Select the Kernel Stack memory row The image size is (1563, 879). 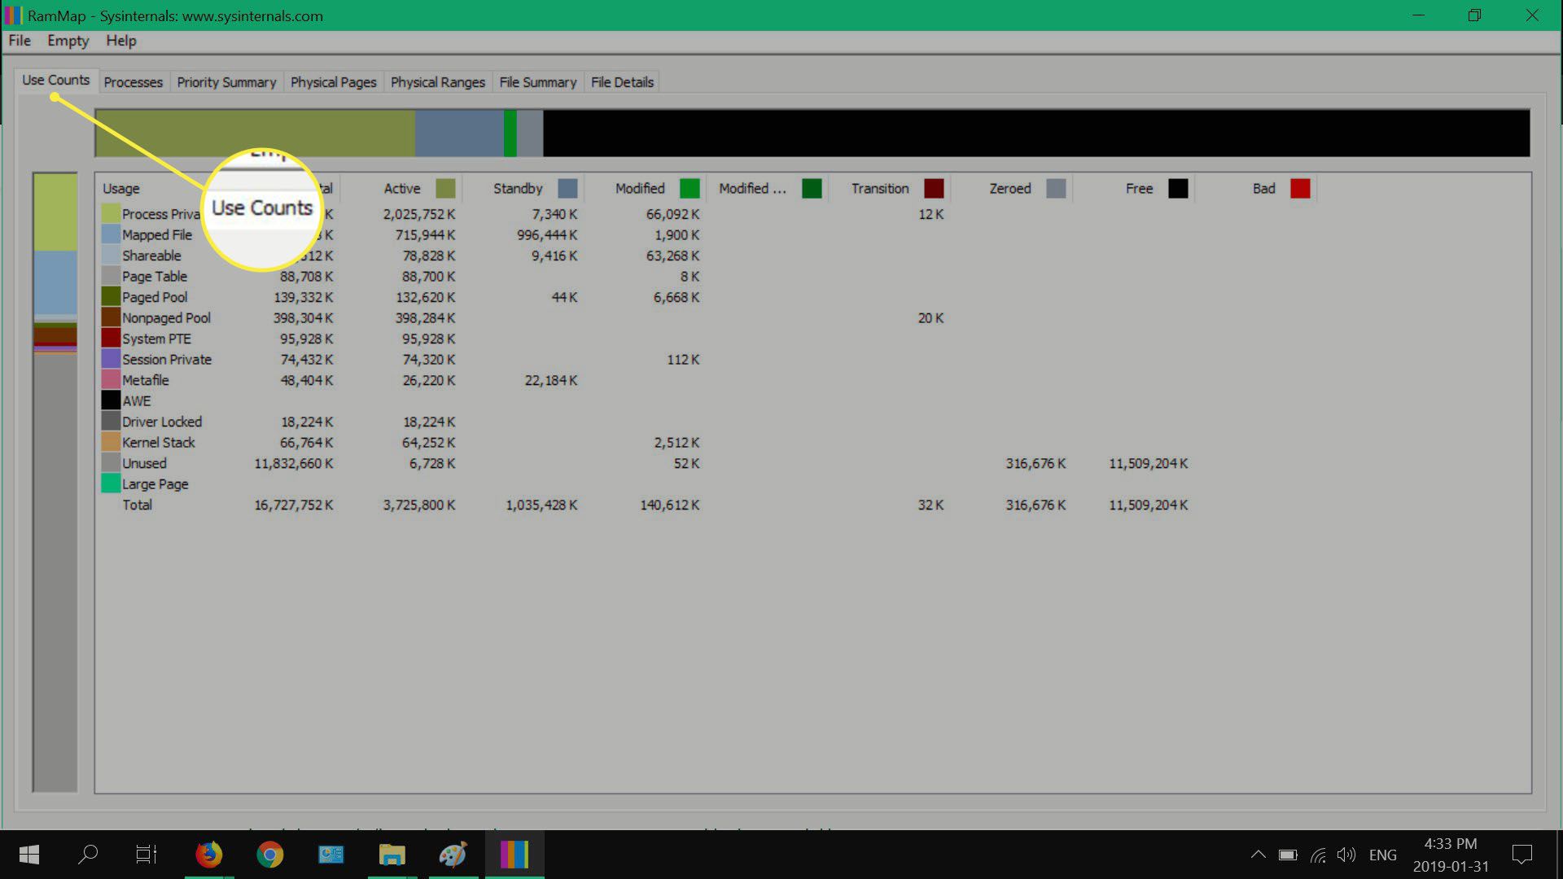157,442
